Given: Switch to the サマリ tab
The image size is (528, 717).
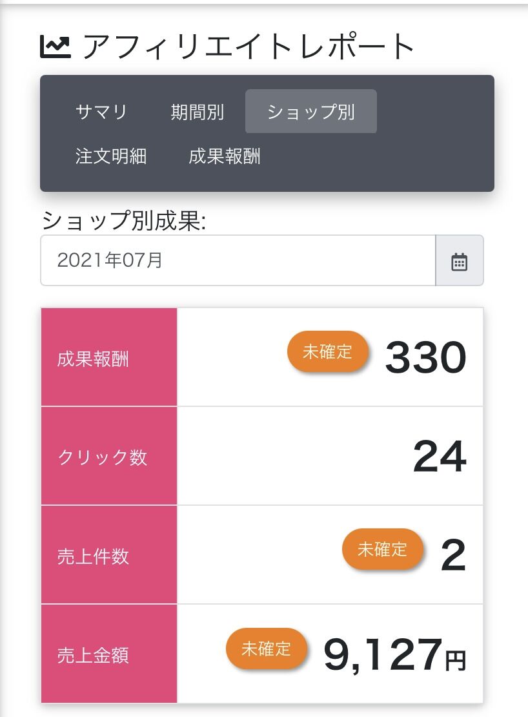Looking at the screenshot, I should coord(101,112).
